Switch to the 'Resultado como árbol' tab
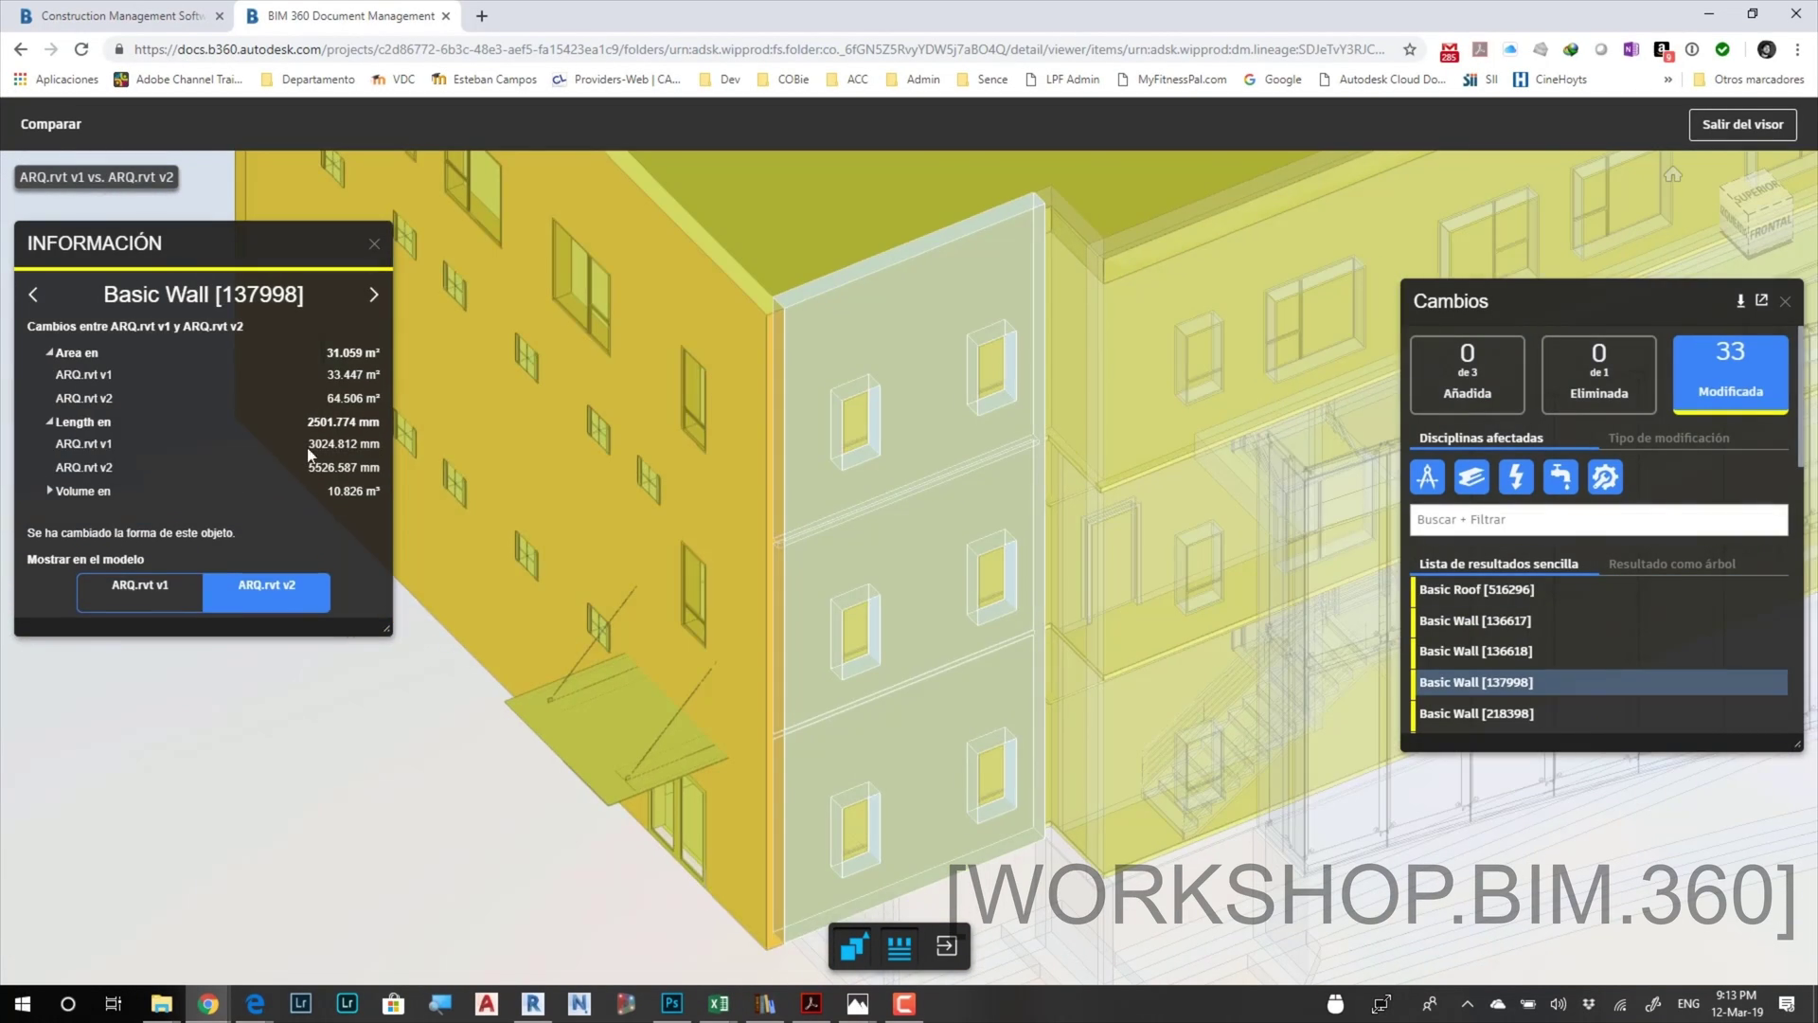 [x=1671, y=564]
